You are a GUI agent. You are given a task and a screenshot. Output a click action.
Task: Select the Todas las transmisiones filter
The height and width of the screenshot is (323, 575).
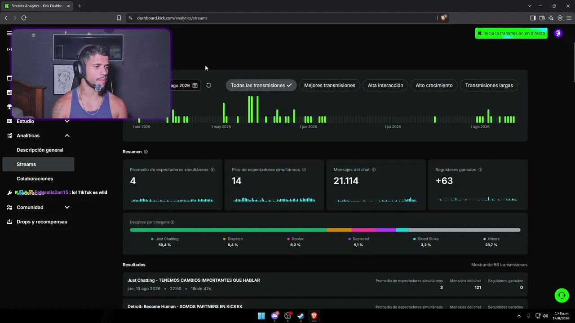pos(261,85)
